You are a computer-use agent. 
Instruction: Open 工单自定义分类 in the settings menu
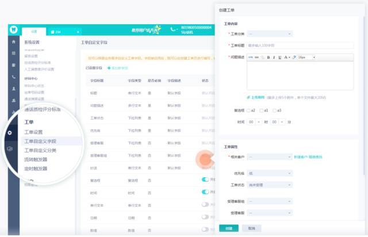(40, 150)
